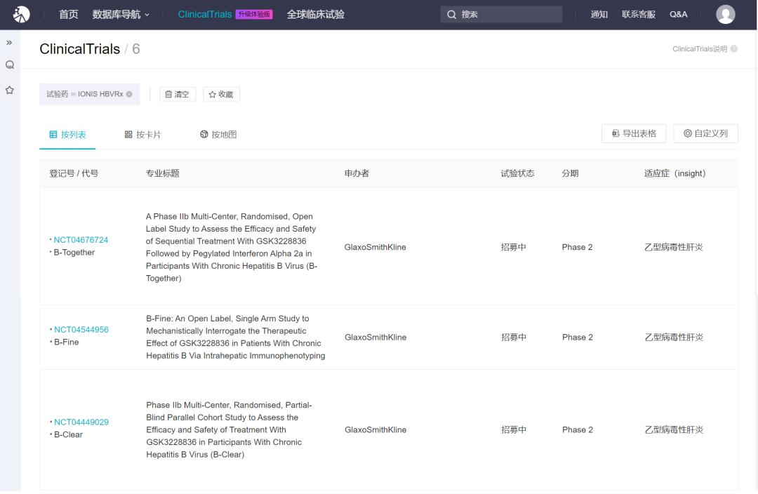The height and width of the screenshot is (494, 758).
Task: Click the B-Together study title text
Action: coord(232,247)
